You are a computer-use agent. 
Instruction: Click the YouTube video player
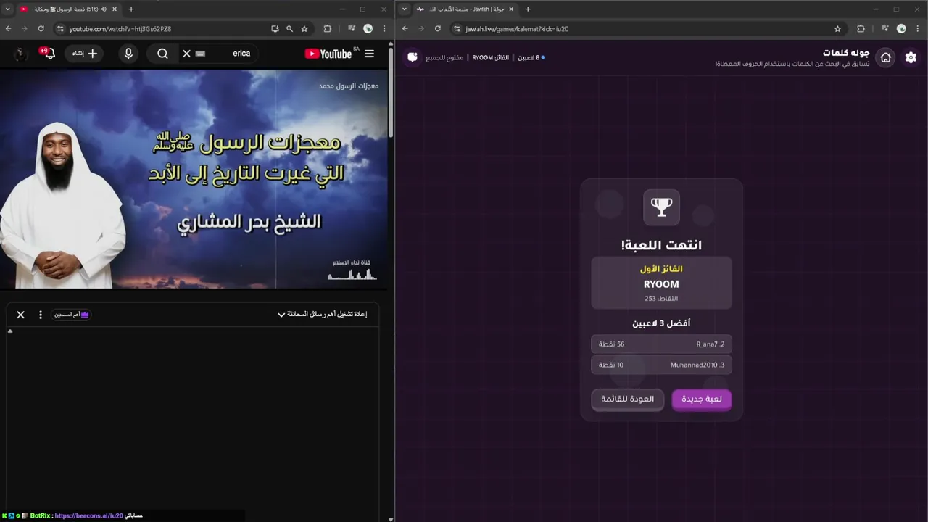pyautogui.click(x=192, y=179)
